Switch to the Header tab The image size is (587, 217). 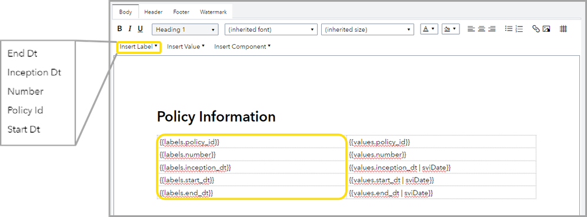[154, 12]
